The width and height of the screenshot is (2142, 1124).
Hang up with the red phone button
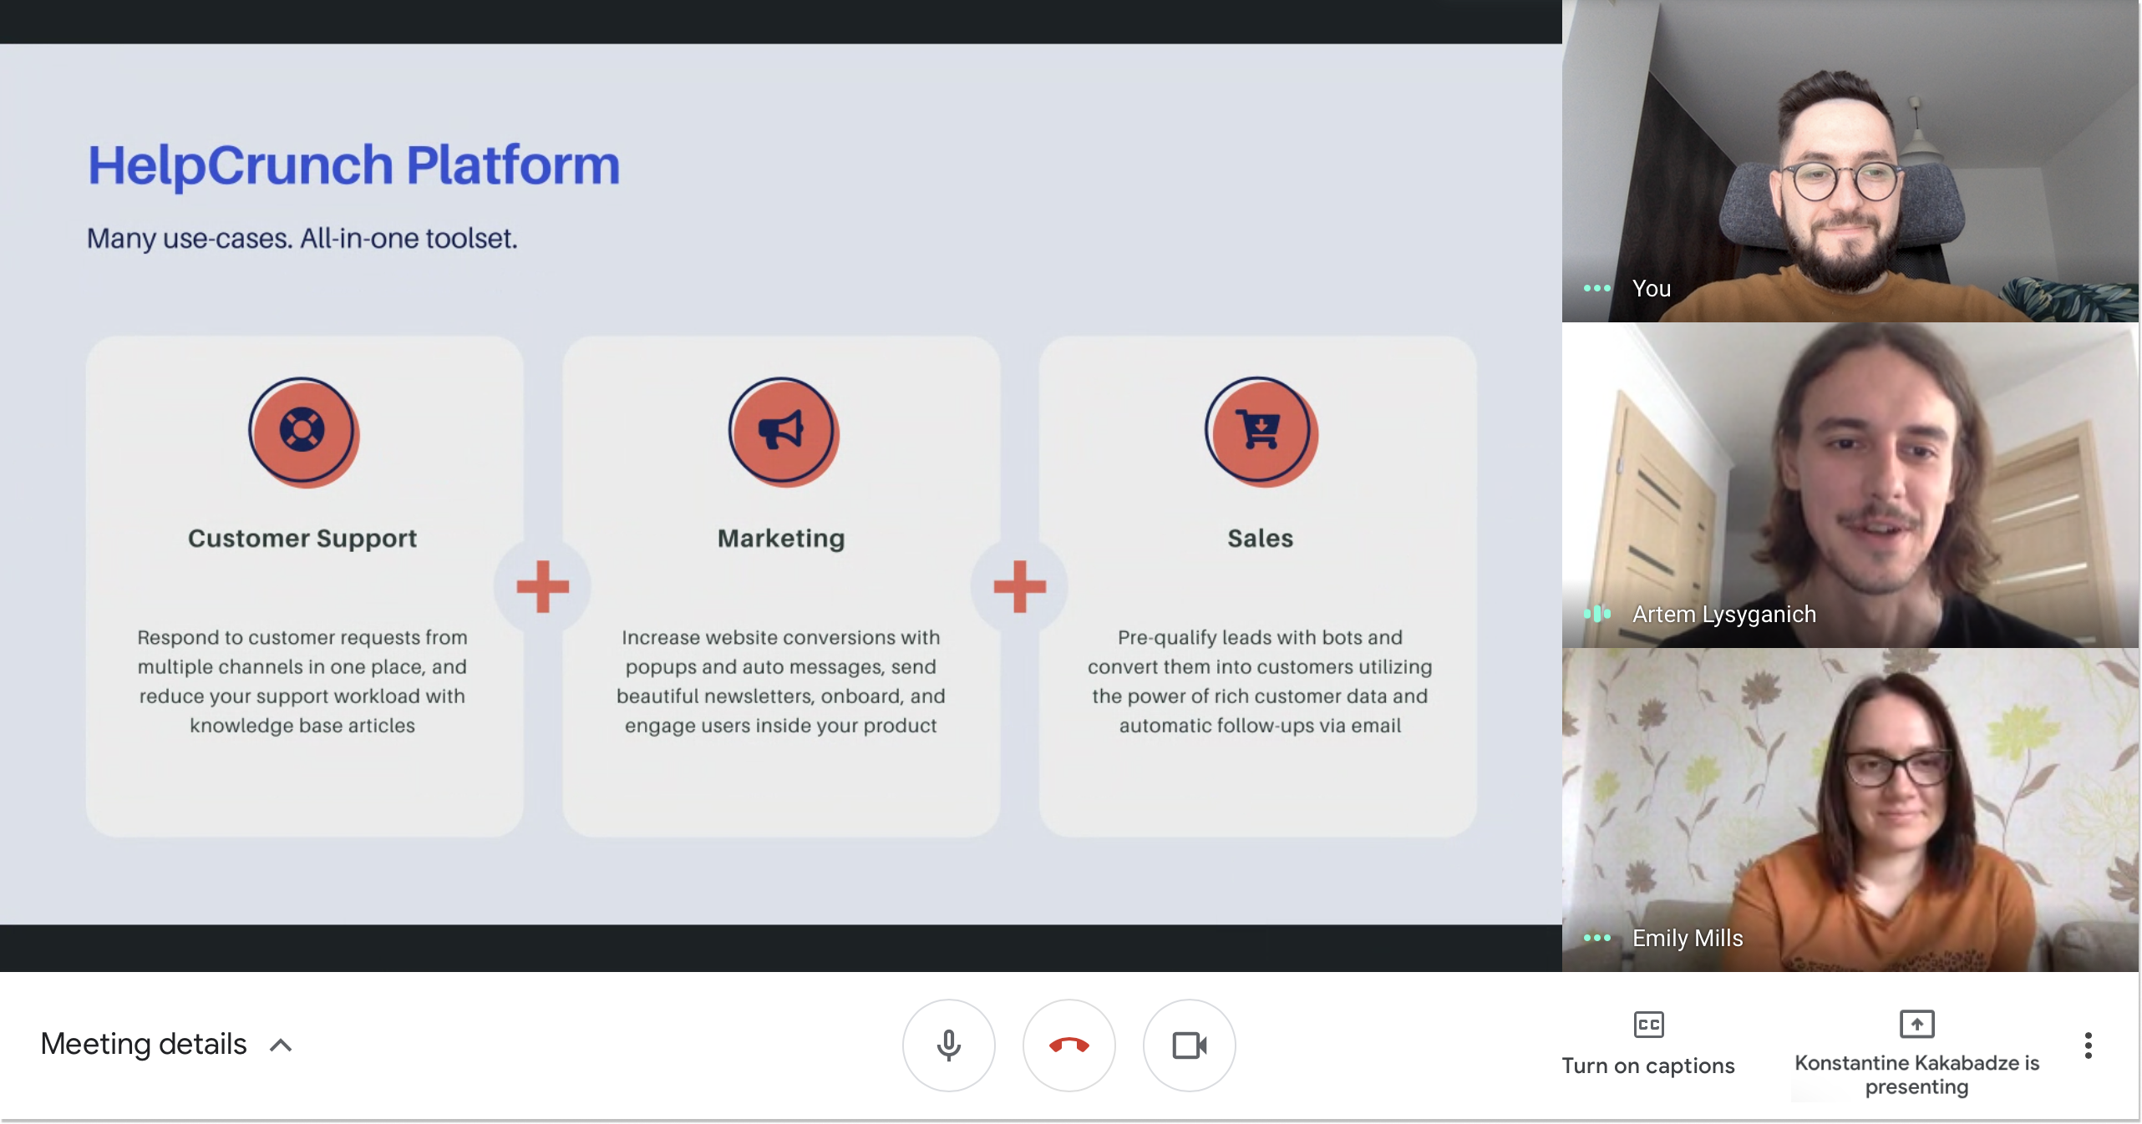click(1068, 1045)
